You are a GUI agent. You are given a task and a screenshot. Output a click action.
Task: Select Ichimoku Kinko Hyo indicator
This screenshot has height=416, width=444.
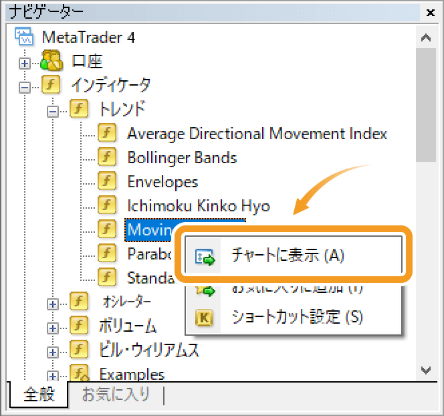point(199,205)
